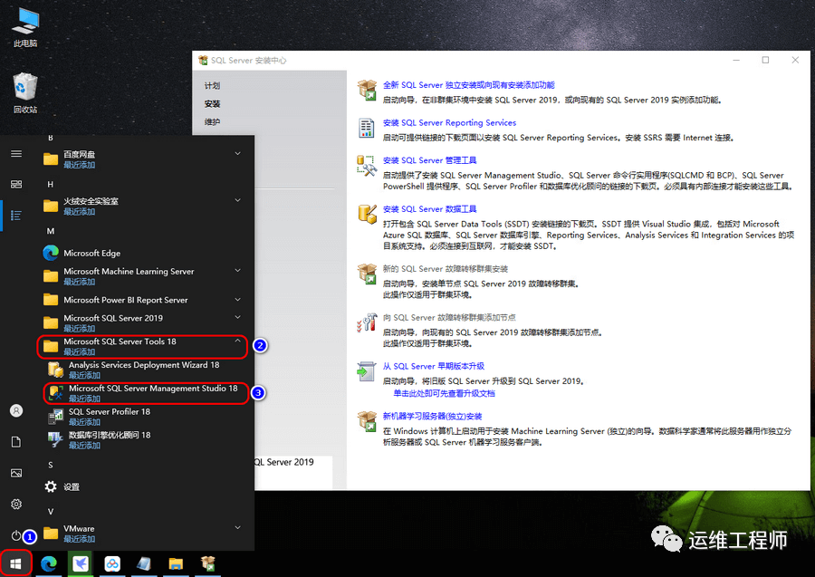Viewport: 815px width, 577px height.
Task: Click the failover cluster install icon
Action: pyautogui.click(x=367, y=274)
